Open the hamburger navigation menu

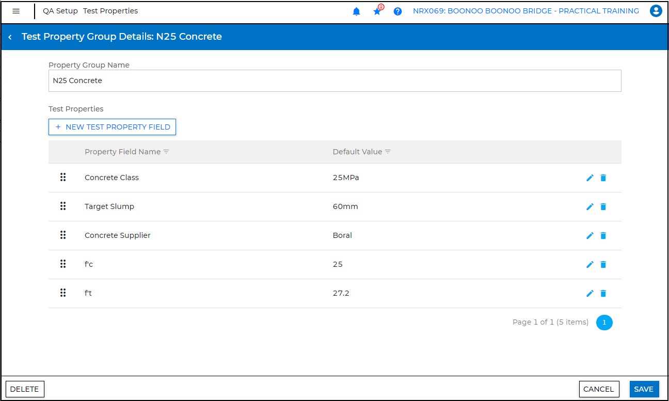(x=16, y=11)
